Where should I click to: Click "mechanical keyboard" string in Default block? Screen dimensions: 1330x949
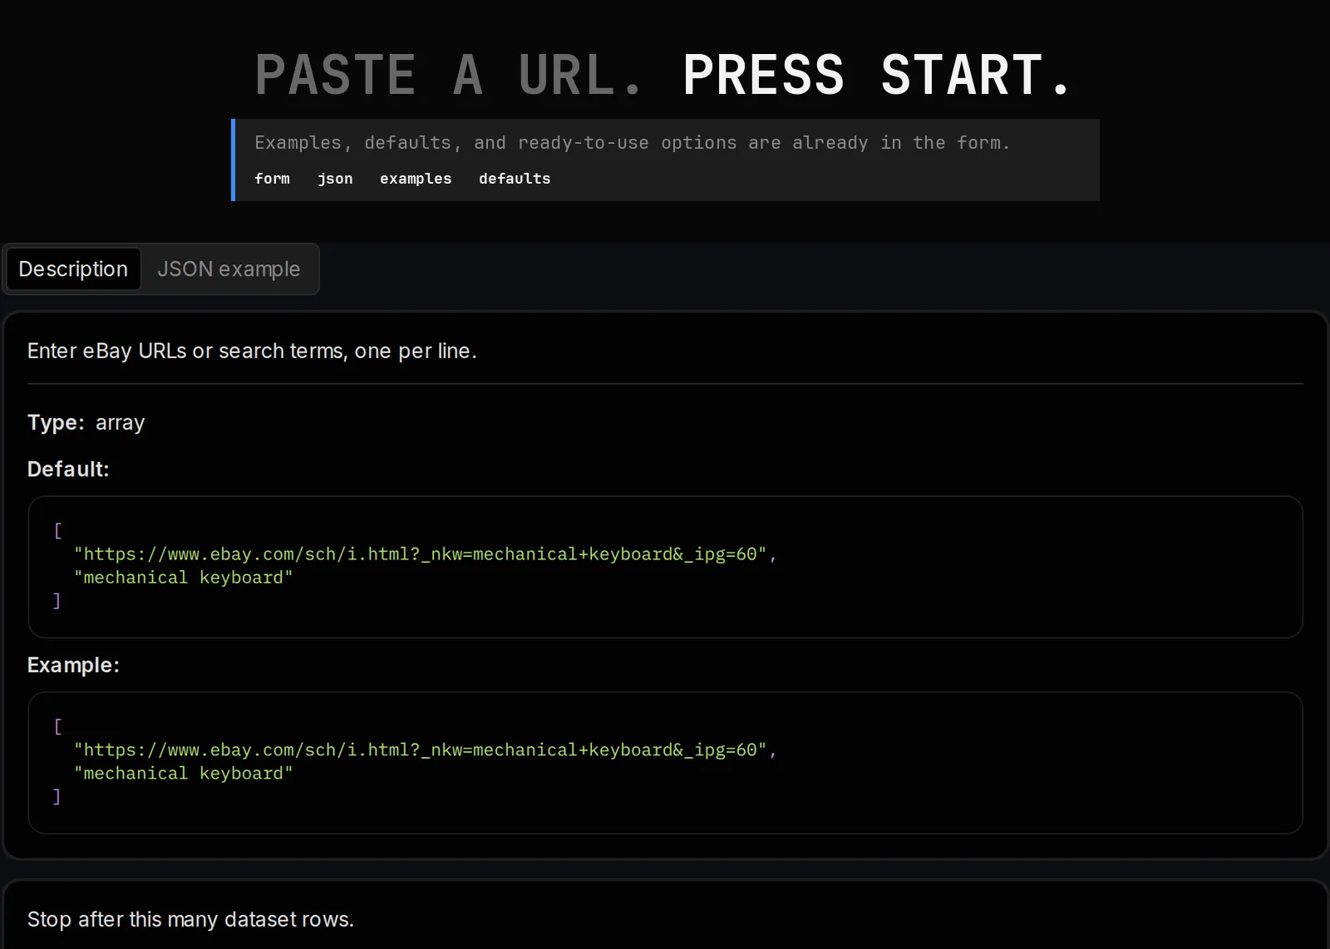[x=184, y=578]
